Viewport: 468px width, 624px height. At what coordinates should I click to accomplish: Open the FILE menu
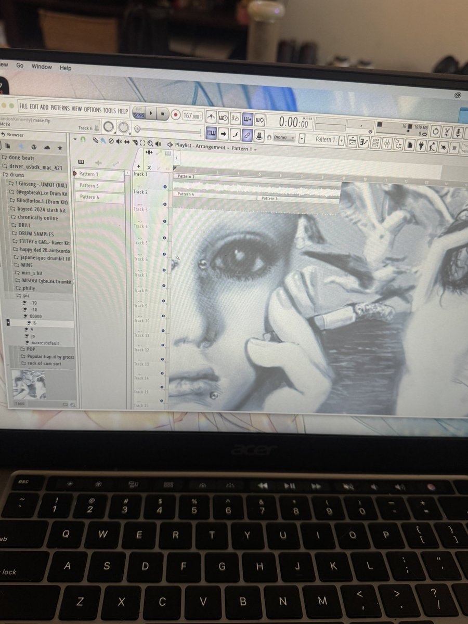(23, 107)
